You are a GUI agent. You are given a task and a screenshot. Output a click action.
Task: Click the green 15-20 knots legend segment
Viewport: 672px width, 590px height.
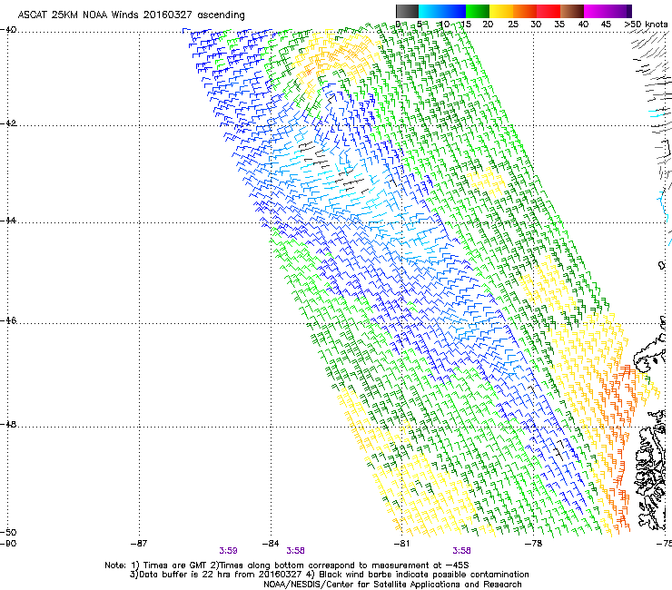coord(478,11)
